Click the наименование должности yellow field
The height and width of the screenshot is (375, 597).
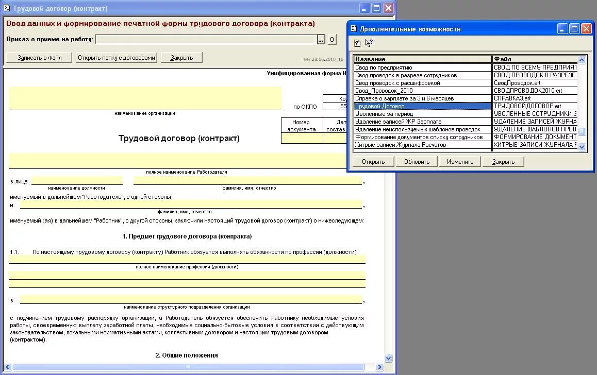pos(77,181)
